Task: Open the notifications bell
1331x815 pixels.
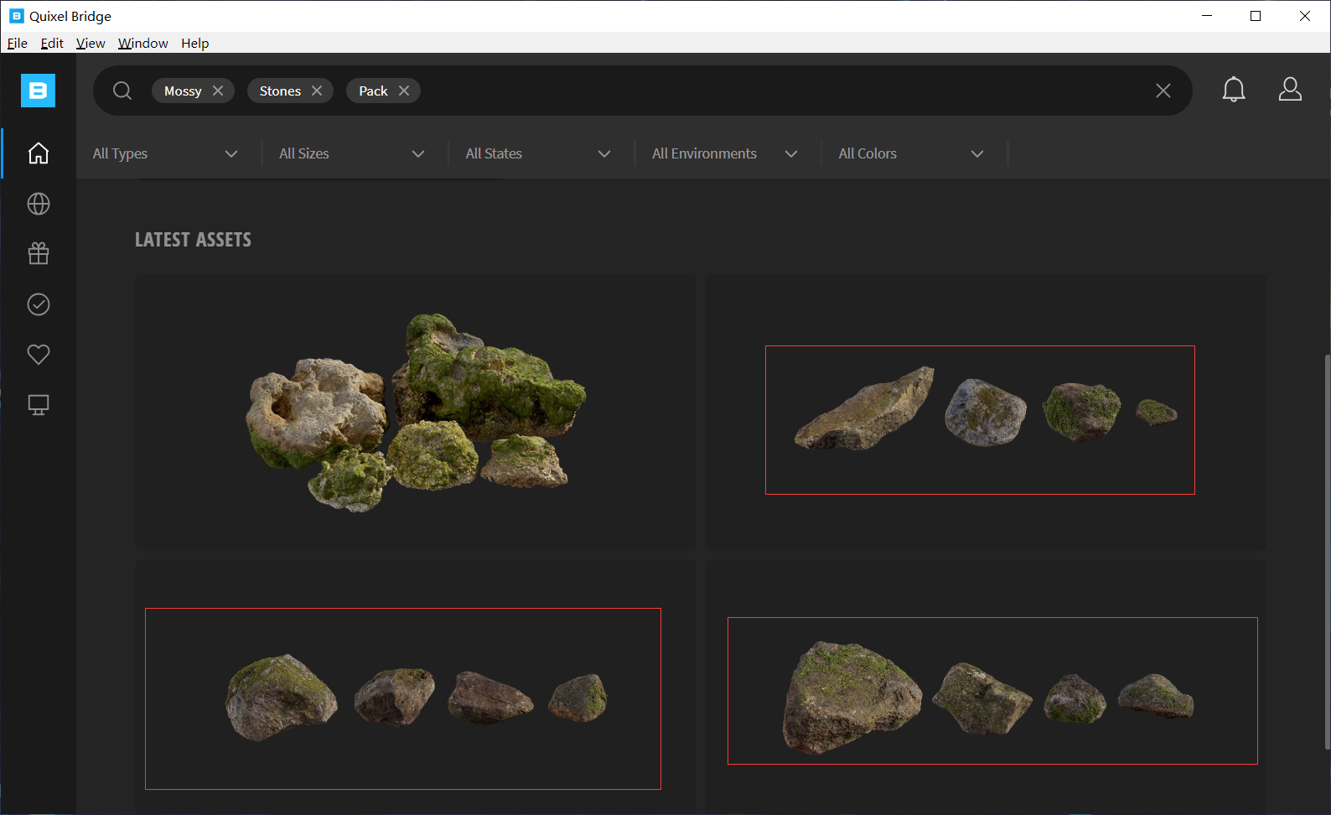Action: (x=1234, y=90)
